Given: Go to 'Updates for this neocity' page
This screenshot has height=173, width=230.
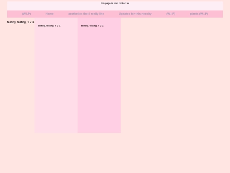Looking at the screenshot, I should 135,14.
